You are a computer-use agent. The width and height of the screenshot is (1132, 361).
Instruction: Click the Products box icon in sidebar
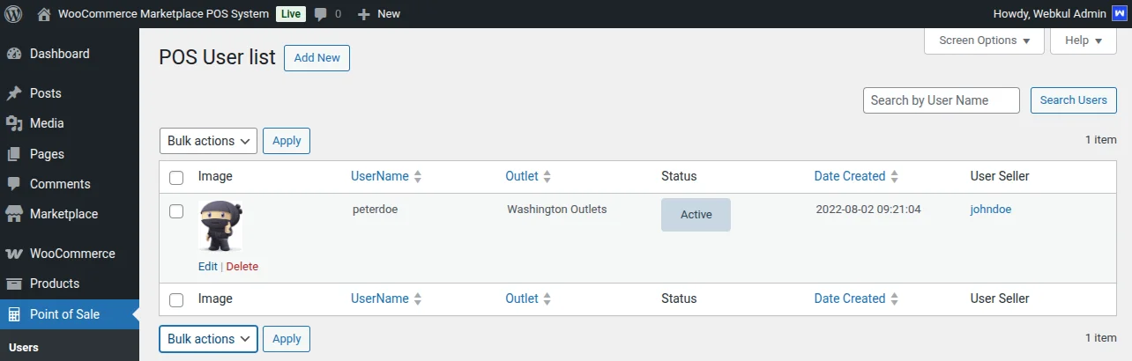(x=14, y=284)
